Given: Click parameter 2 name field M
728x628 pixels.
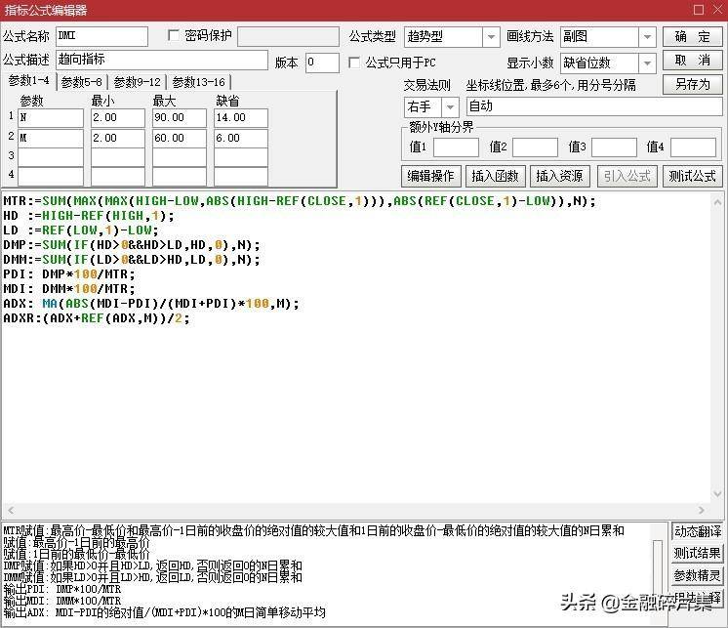Looking at the screenshot, I should coord(51,139).
